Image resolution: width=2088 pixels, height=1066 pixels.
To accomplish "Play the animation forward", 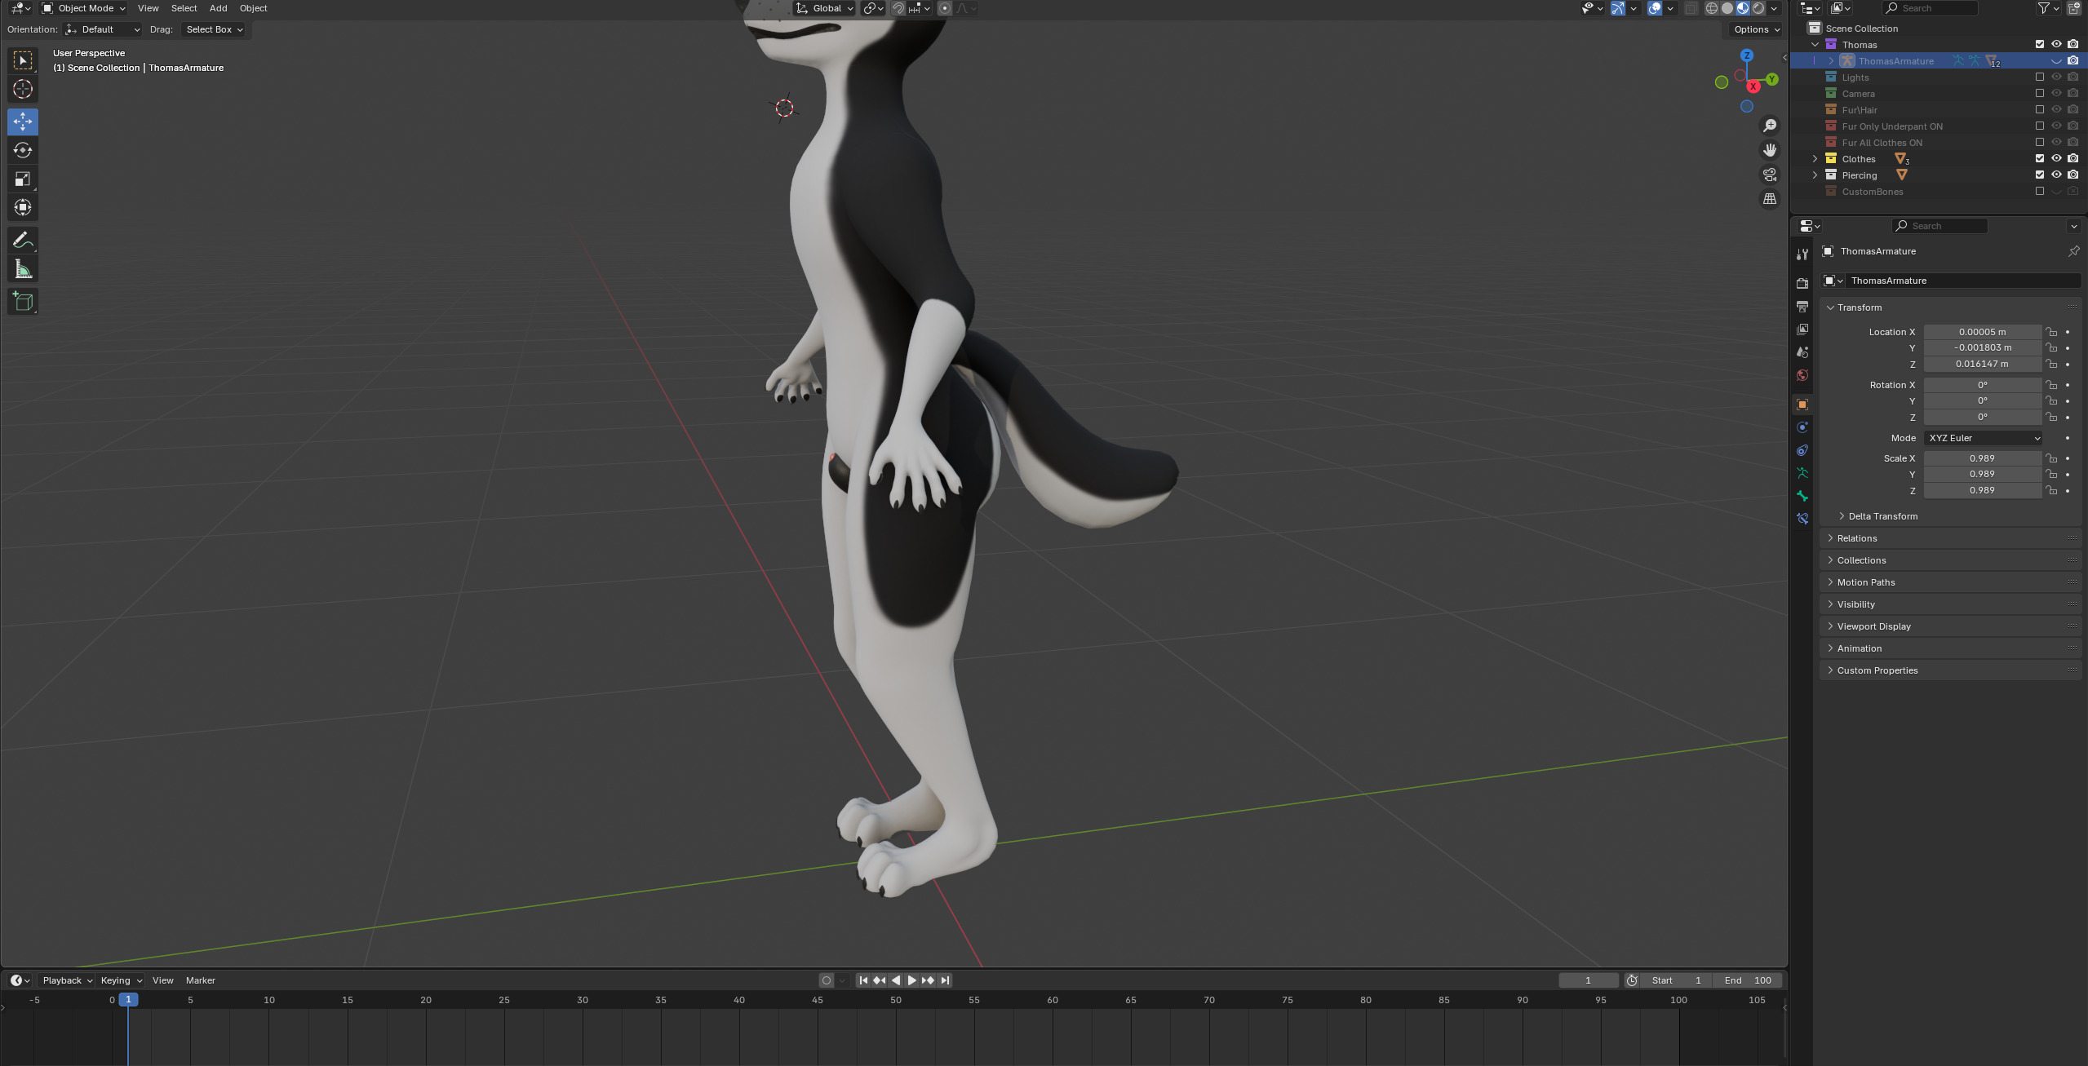I will point(911,980).
